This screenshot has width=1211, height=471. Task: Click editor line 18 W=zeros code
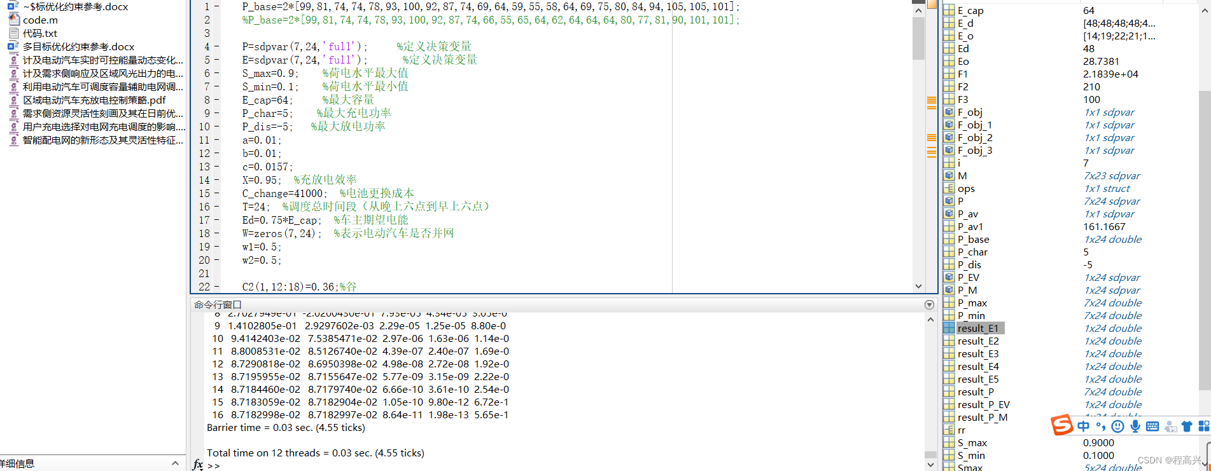282,233
